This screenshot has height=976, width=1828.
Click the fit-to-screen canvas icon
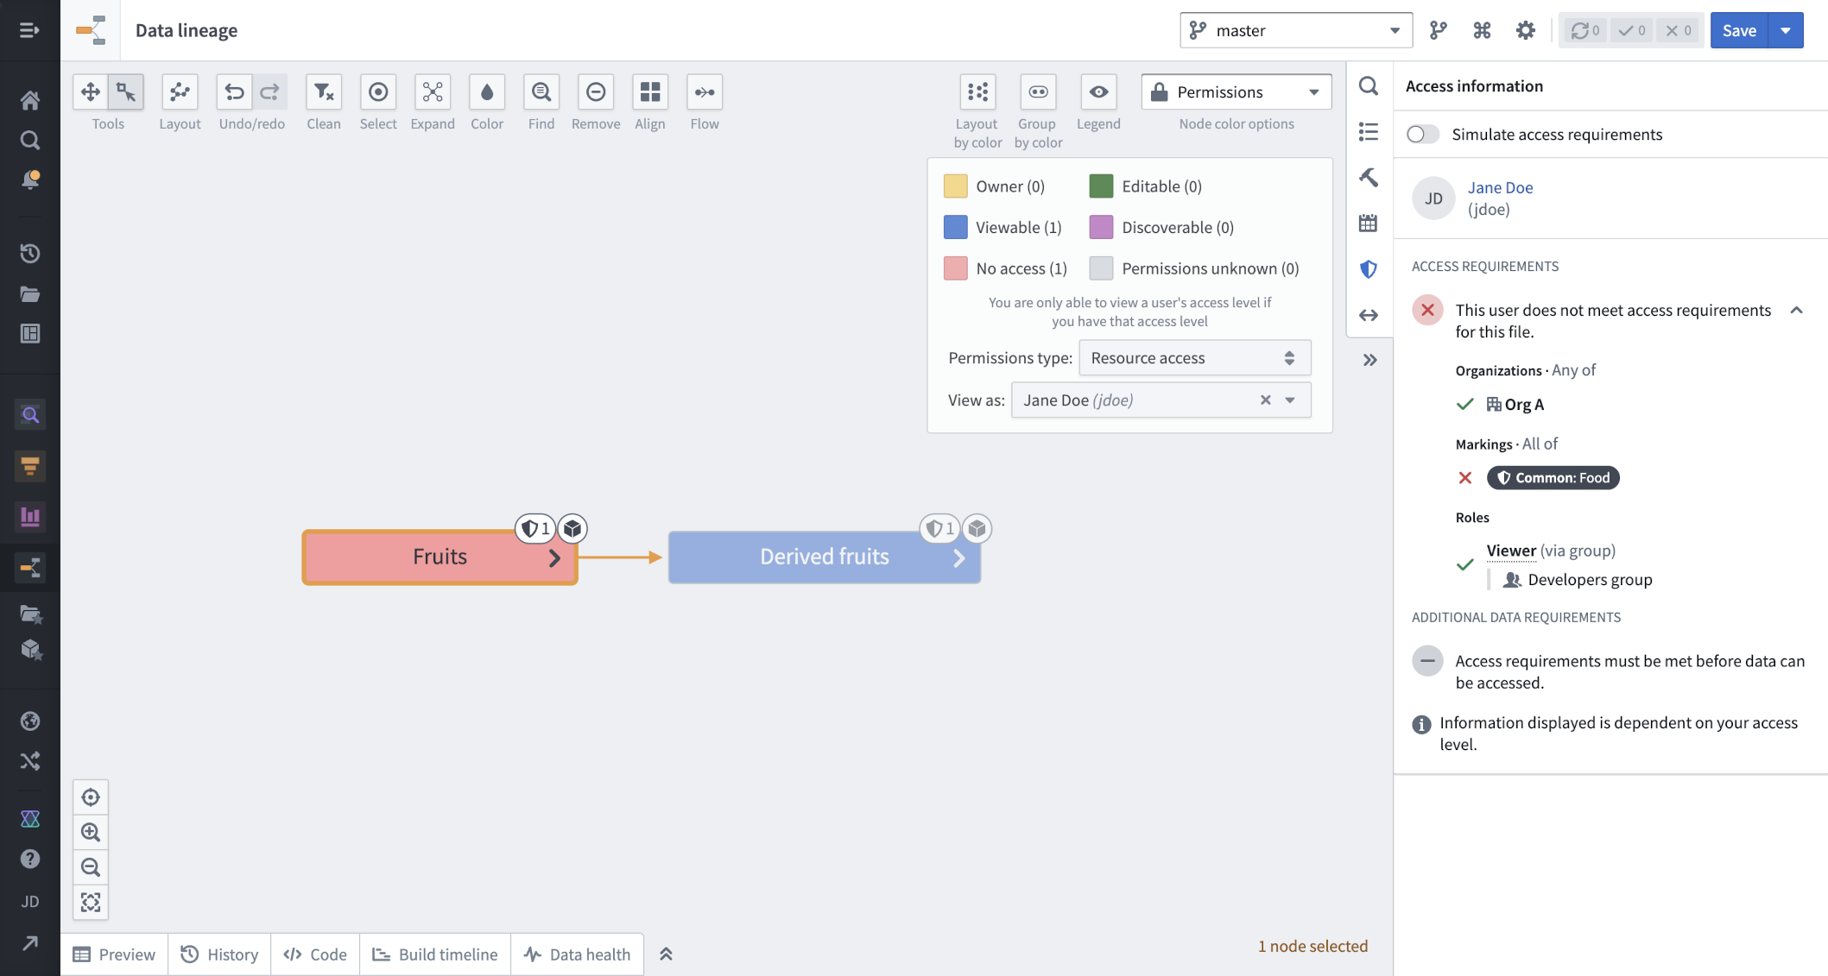pyautogui.click(x=91, y=903)
